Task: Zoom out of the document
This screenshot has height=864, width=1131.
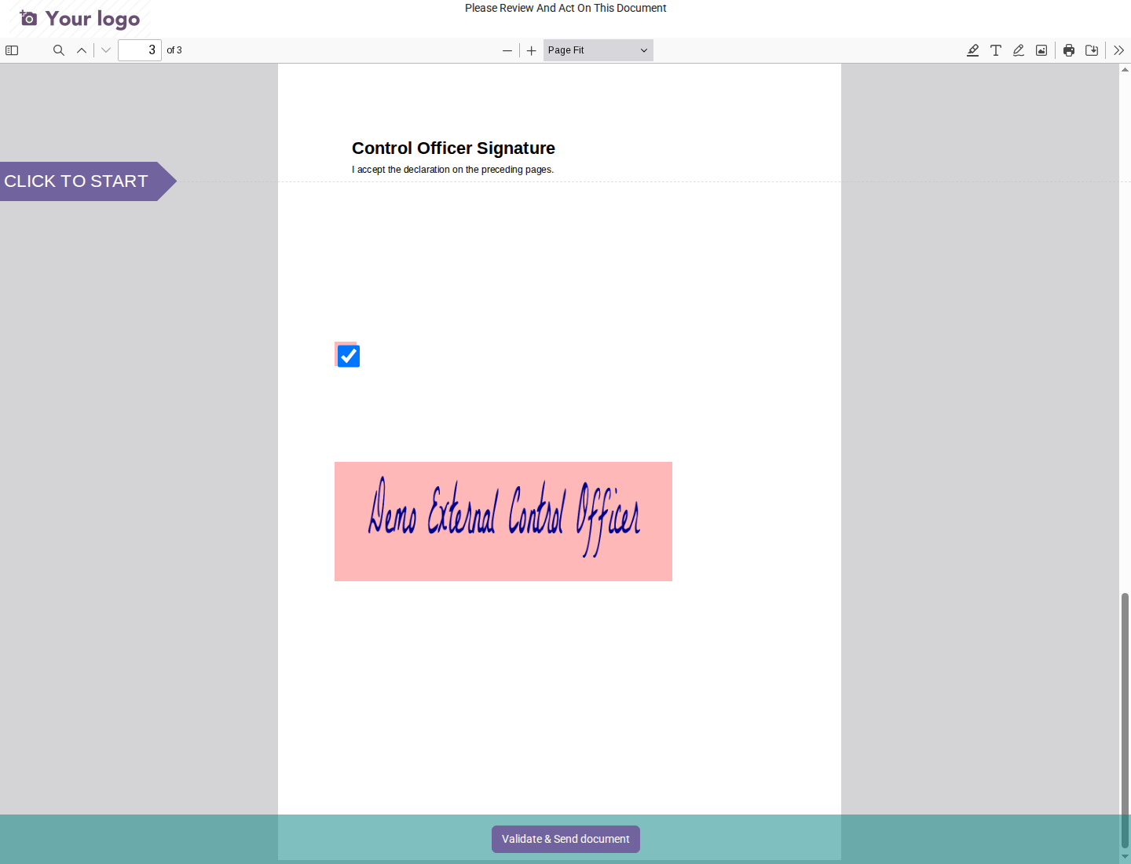Action: click(507, 50)
